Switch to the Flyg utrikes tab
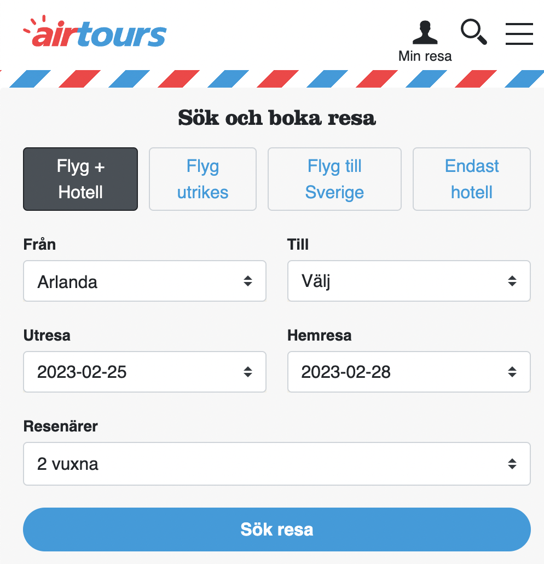This screenshot has width=544, height=564. pos(203,179)
